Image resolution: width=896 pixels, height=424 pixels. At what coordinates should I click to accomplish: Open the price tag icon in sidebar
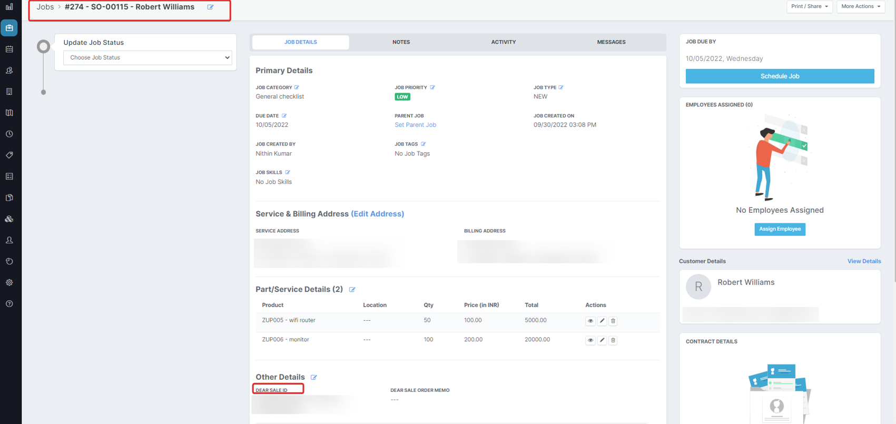pyautogui.click(x=9, y=155)
